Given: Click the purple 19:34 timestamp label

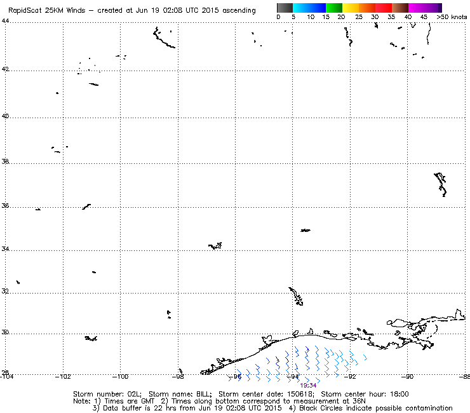Looking at the screenshot, I should (x=308, y=386).
